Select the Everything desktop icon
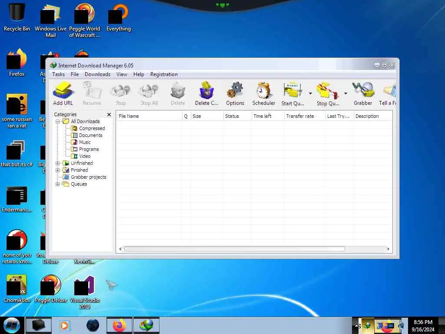Screen dimensions: 445x334 (118, 17)
